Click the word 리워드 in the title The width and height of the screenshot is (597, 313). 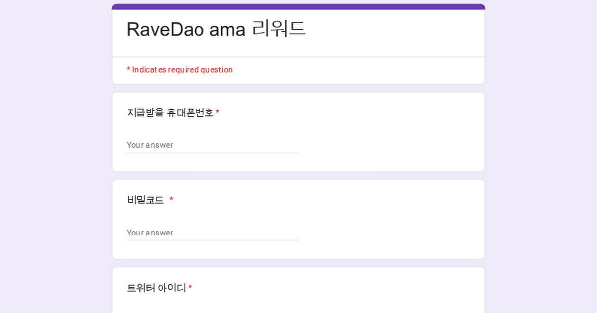[x=279, y=29]
